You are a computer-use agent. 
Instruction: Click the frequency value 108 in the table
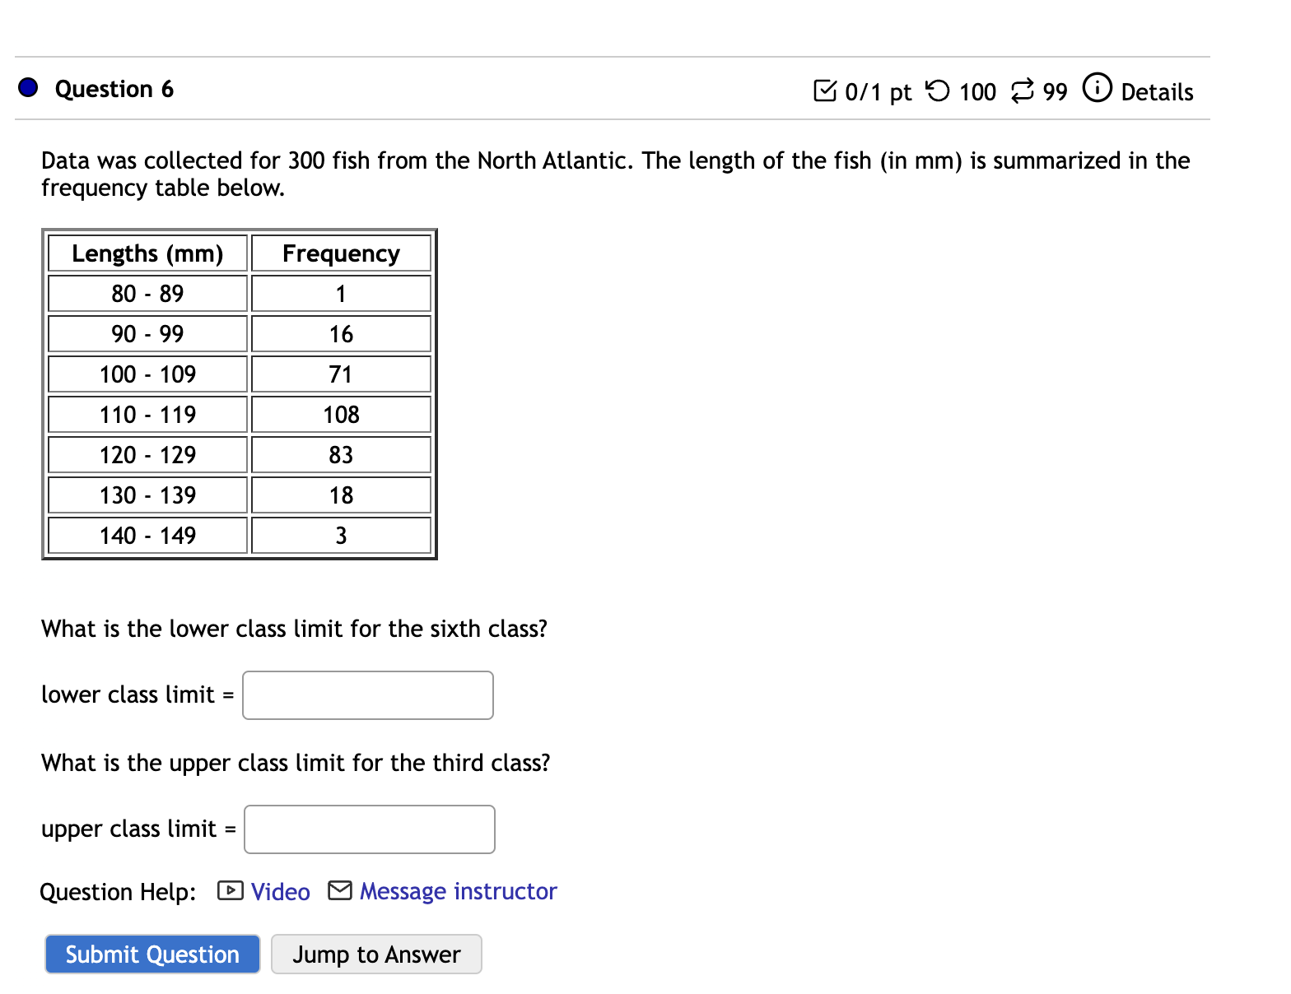click(x=341, y=414)
